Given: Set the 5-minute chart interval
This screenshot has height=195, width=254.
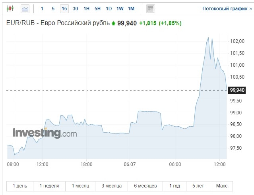Looking at the screenshot, I should (53, 8).
